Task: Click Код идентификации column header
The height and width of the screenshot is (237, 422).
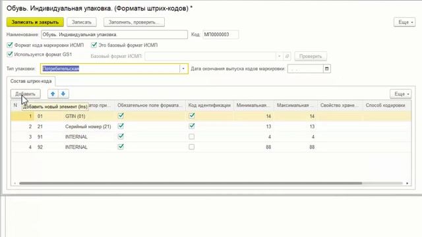Action: 210,105
